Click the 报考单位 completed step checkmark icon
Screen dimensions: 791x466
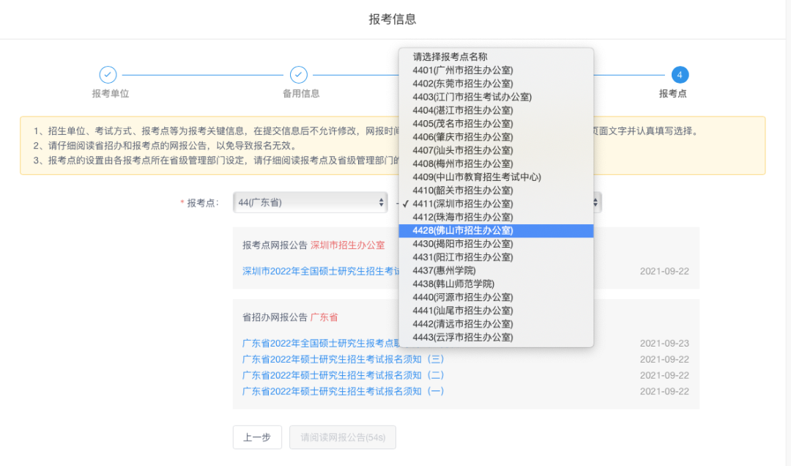[108, 75]
